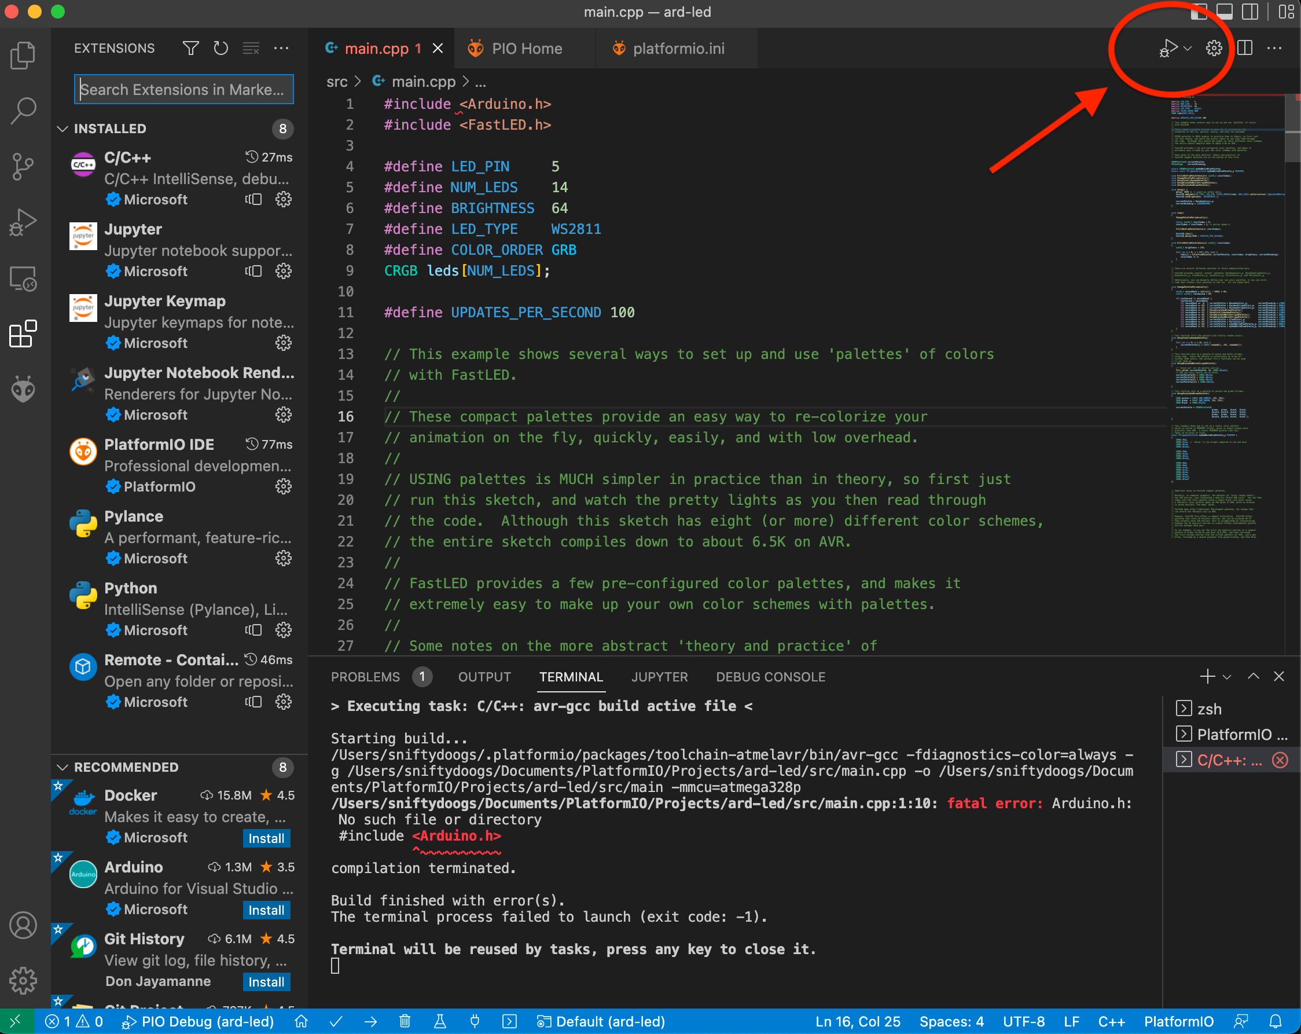Screen dimensions: 1301x1034
Task: Open the Source Control view
Action: [23, 166]
